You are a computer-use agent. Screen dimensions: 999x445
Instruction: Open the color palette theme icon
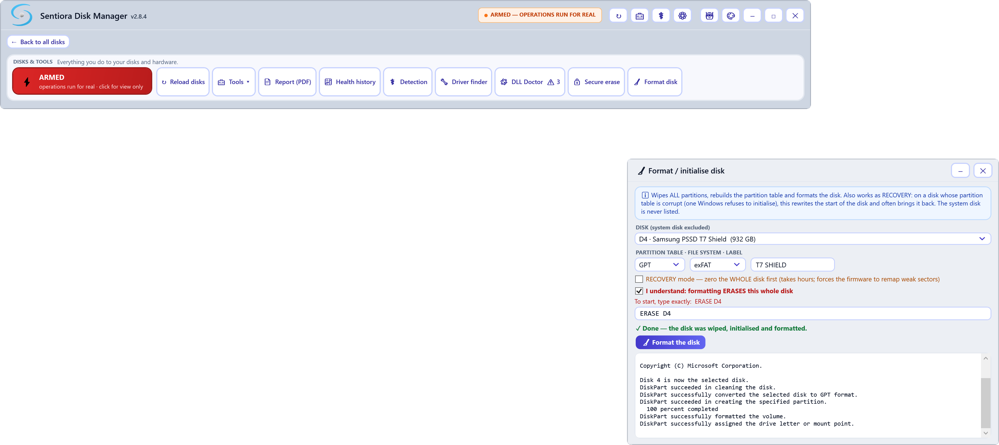[731, 16]
